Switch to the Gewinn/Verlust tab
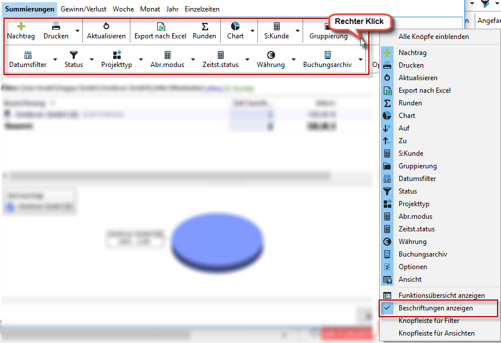 (x=83, y=9)
